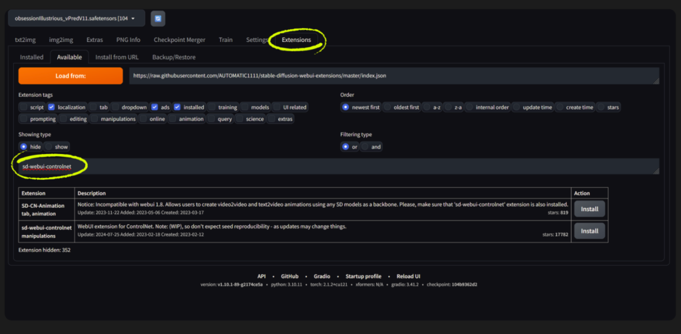This screenshot has height=334, width=681.
Task: Set filtering type to and
Action: 365,147
